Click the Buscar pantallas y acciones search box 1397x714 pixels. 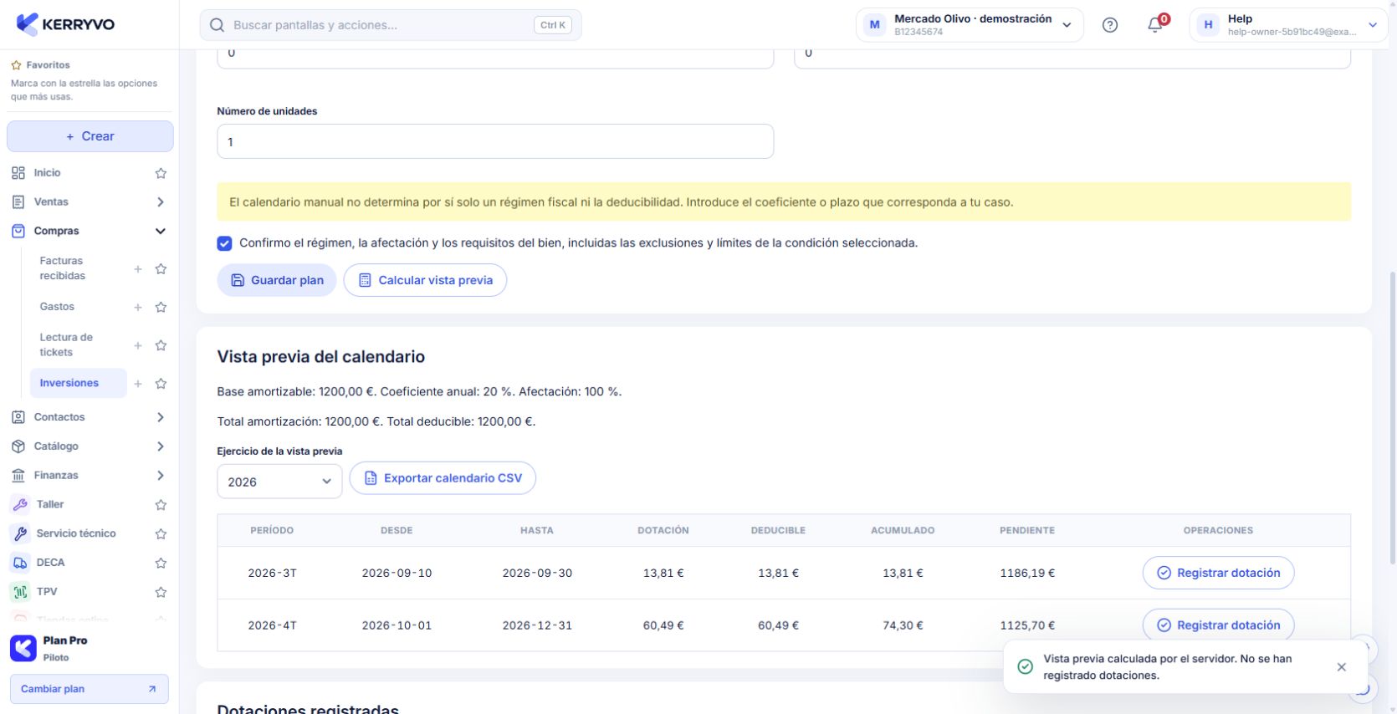[391, 25]
